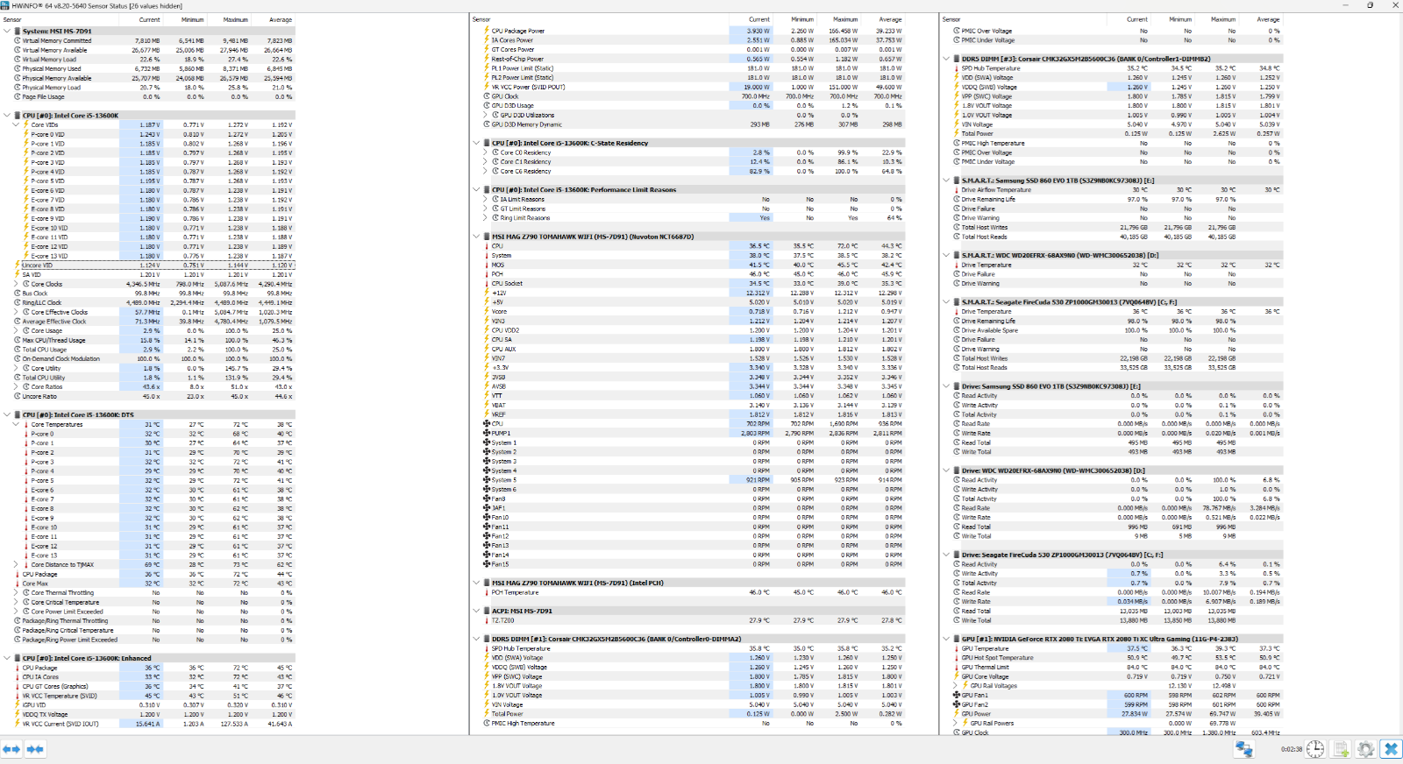This screenshot has width=1403, height=764.
Task: Select the Ring/LLC Clock row
Action: click(153, 302)
